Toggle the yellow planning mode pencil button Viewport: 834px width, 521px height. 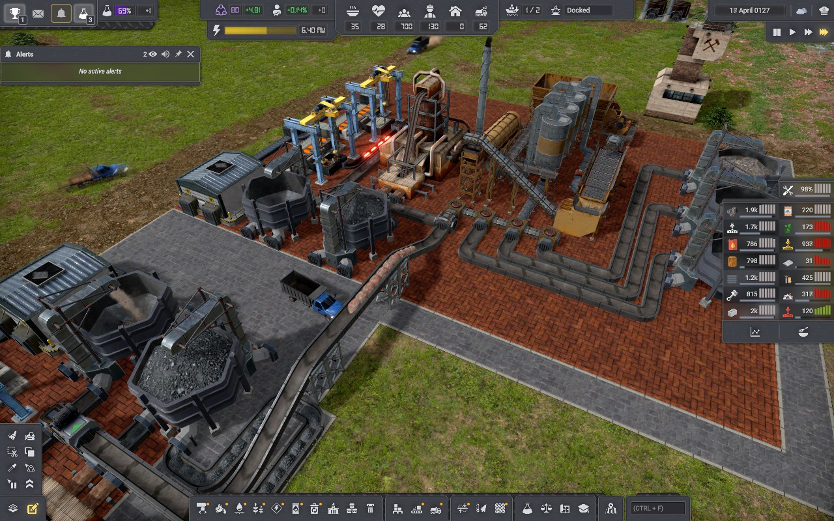tap(32, 509)
